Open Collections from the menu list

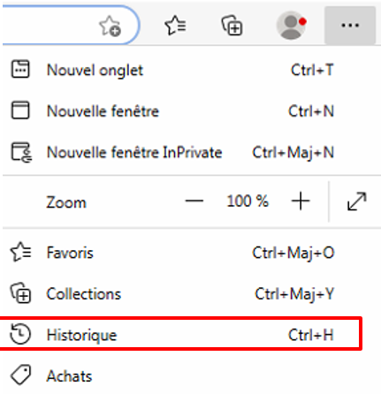190,293
